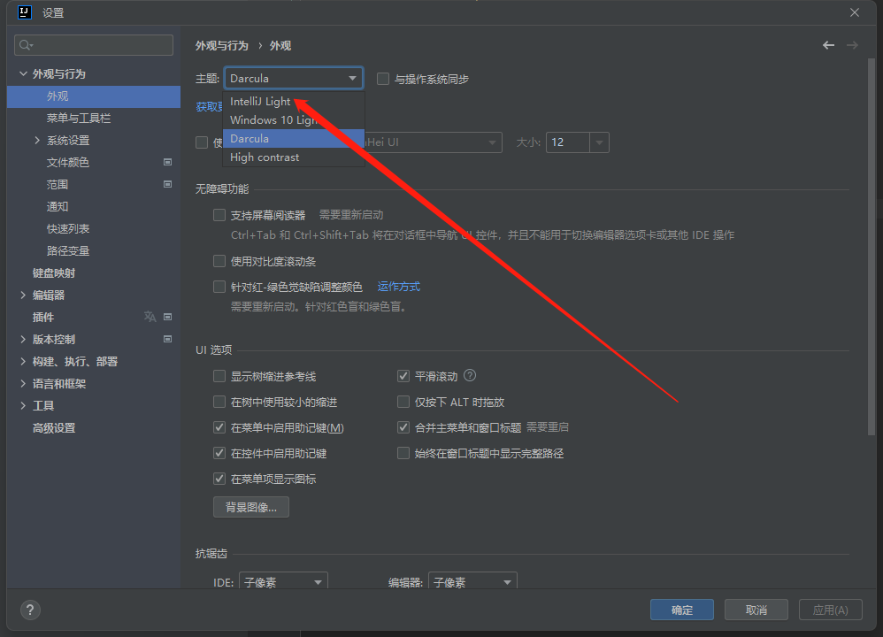Uncheck the 平滑滚动 checkbox
Screen dimensions: 883x637
coord(403,376)
